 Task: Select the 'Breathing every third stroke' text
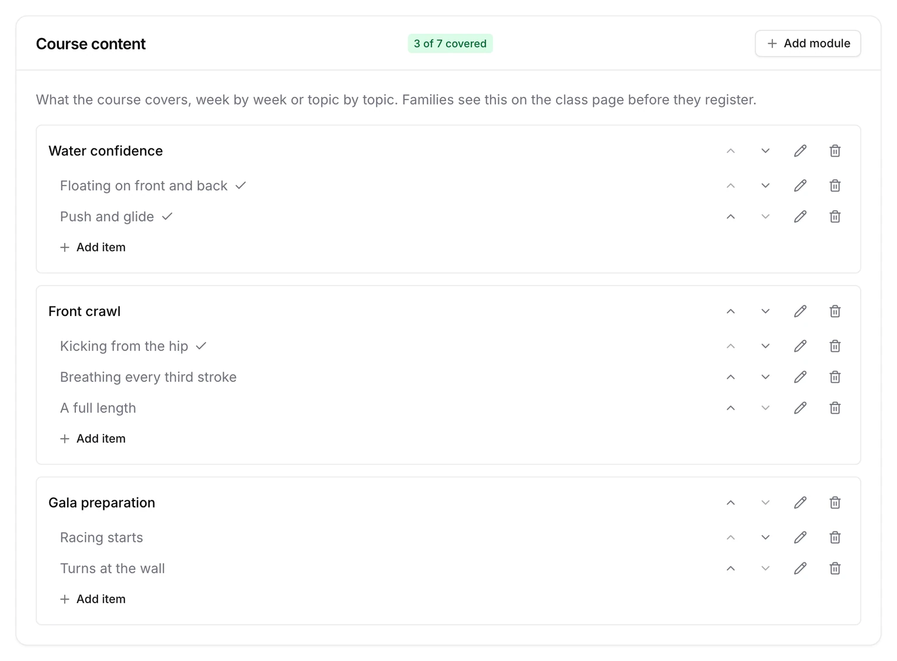pyautogui.click(x=148, y=377)
